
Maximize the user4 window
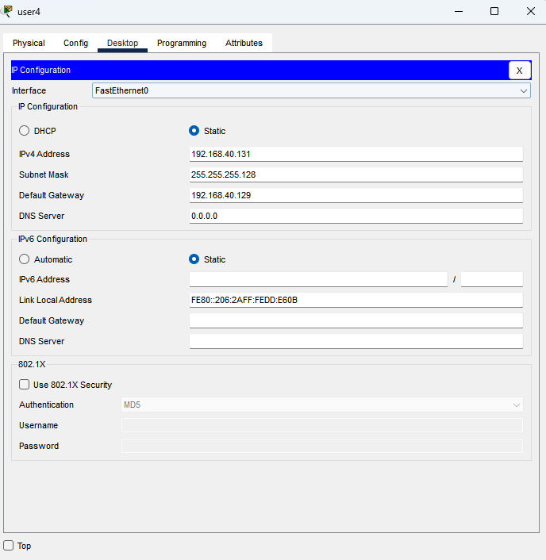[x=494, y=11]
